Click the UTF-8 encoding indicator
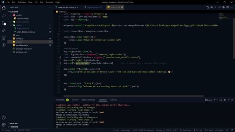235x132 pixels. click(169, 130)
